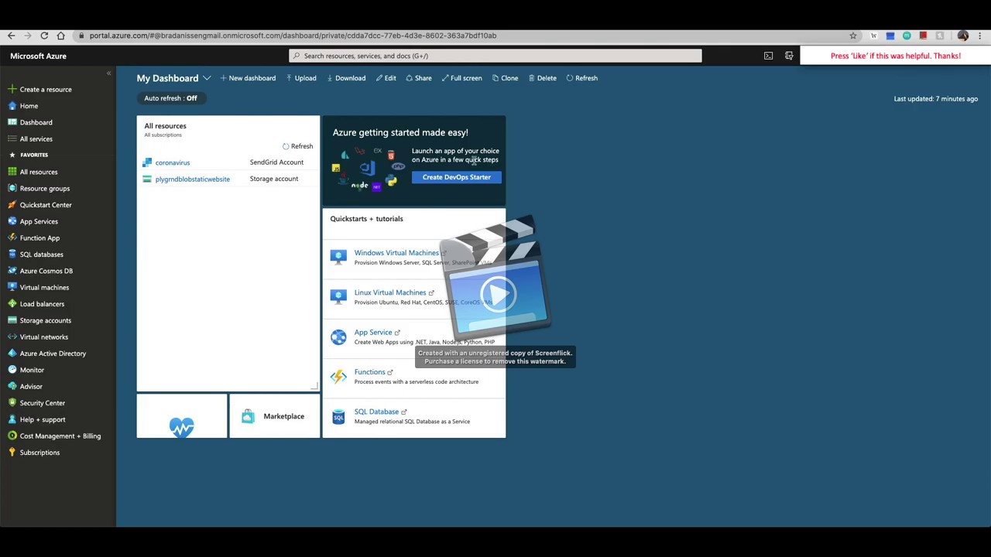Click the browser address bar URL
Screen dimensions: 991x557
[x=293, y=36]
